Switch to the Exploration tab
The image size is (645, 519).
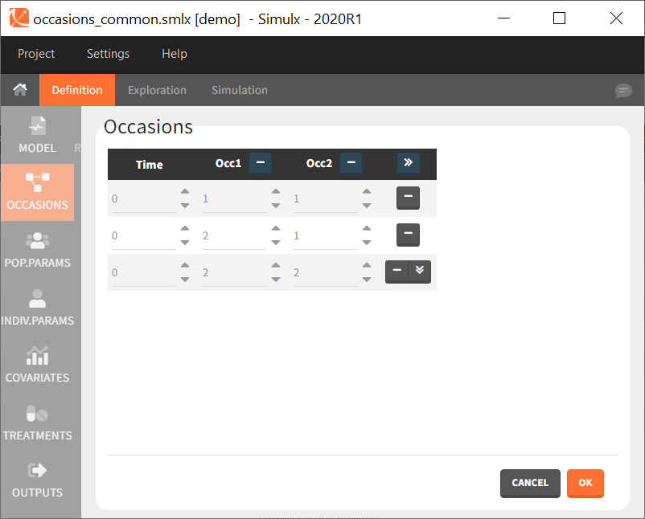coord(157,90)
